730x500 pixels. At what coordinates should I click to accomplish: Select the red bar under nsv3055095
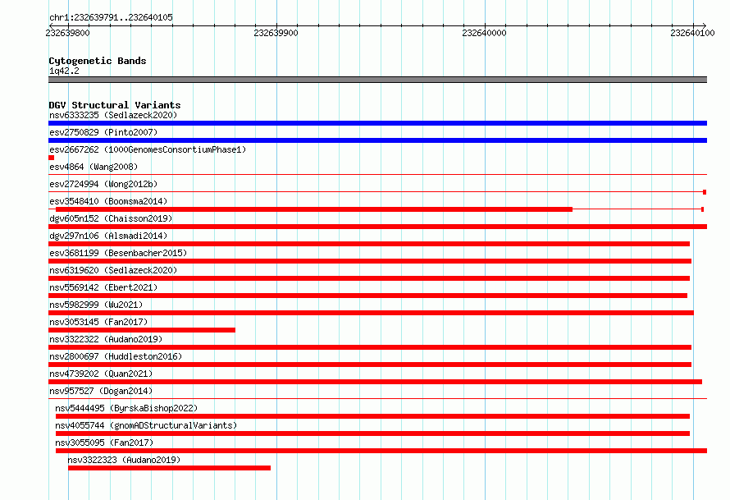point(381,451)
